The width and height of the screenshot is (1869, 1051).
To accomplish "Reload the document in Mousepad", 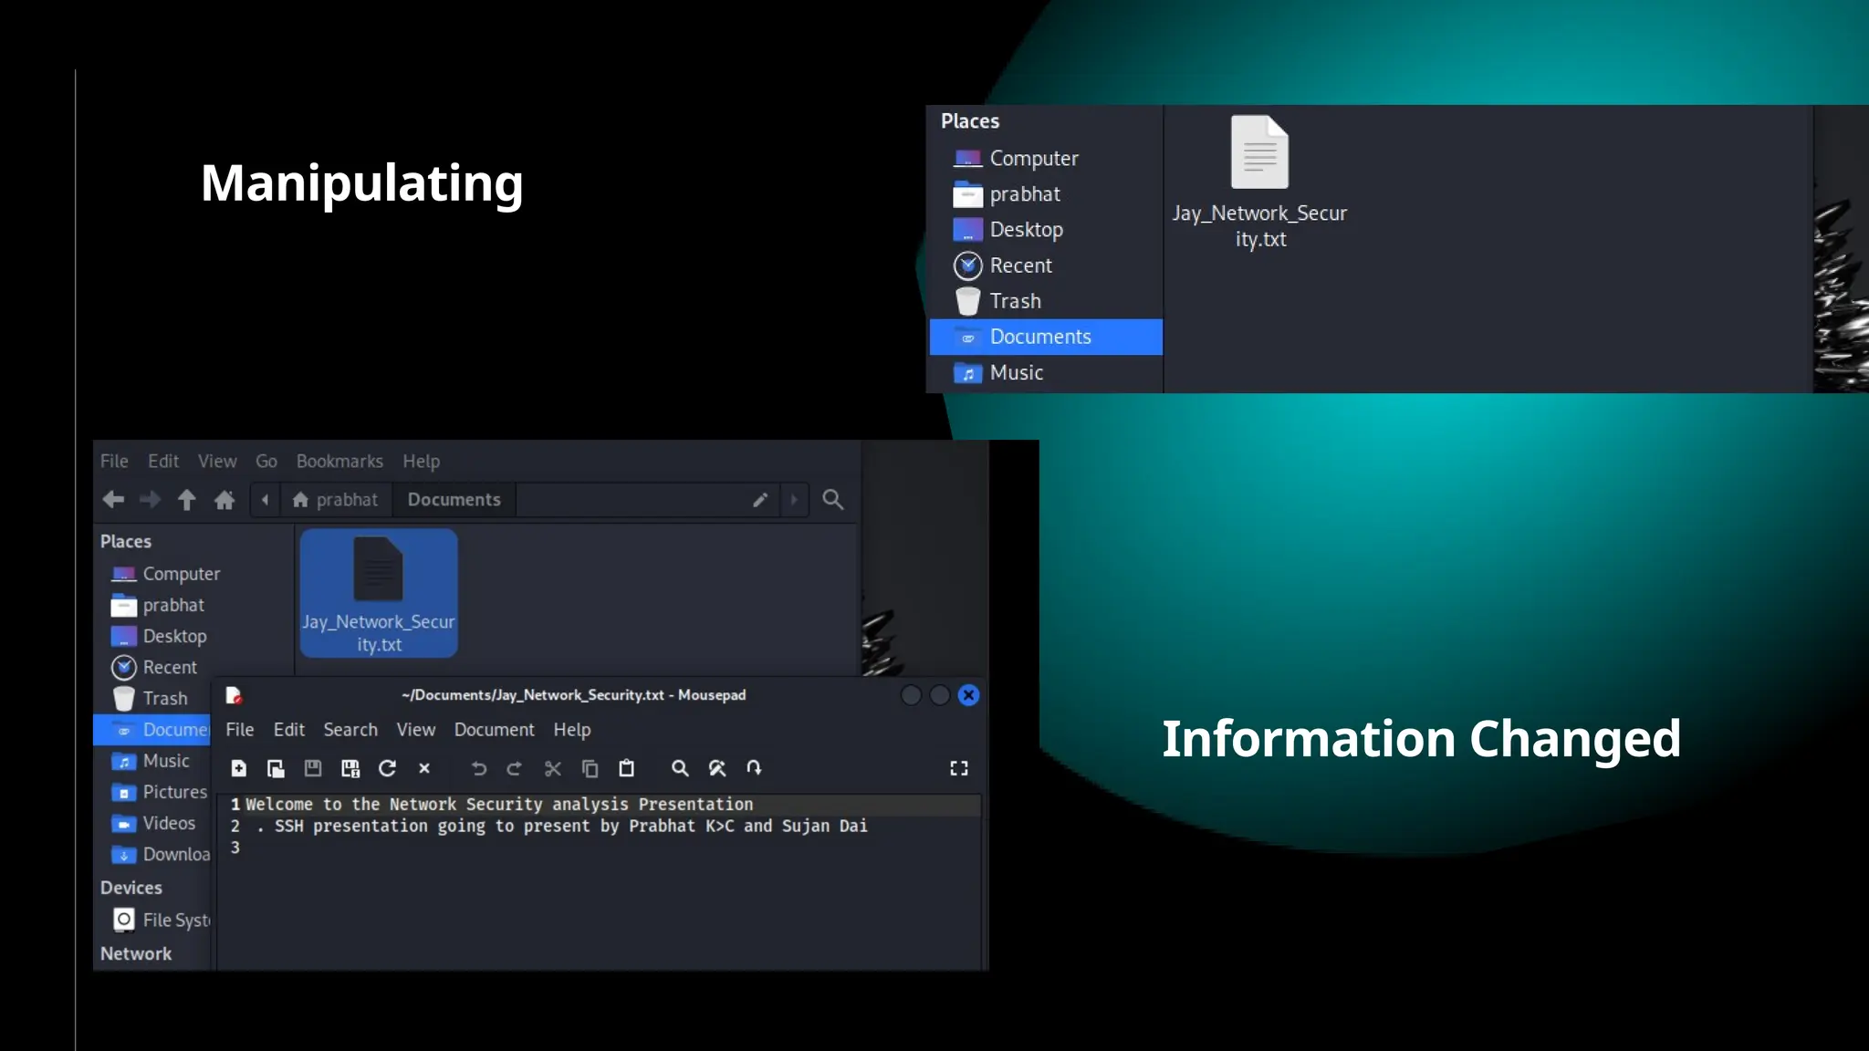I will click(387, 768).
